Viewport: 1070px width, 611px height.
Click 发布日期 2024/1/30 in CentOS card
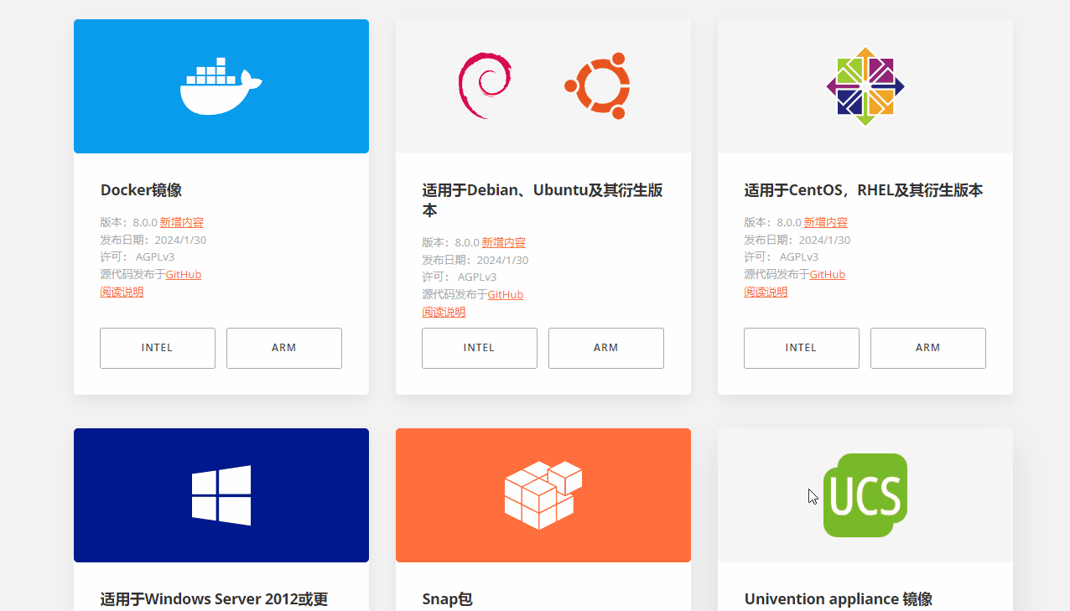(x=797, y=240)
